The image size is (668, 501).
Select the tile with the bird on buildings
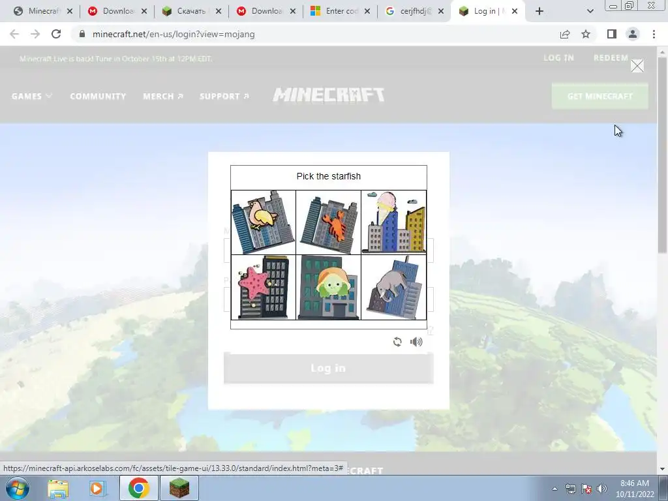264,222
